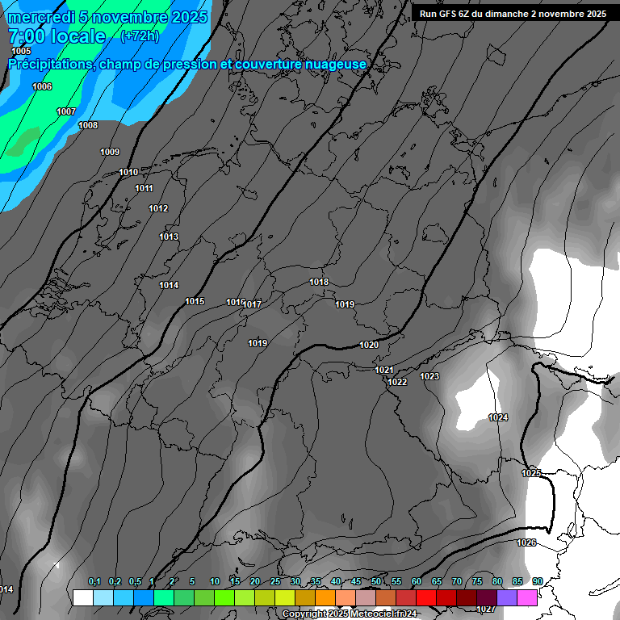Image resolution: width=620 pixels, height=620 pixels.
Task: Click the white swatch in precipitation legend
Action: 82,597
